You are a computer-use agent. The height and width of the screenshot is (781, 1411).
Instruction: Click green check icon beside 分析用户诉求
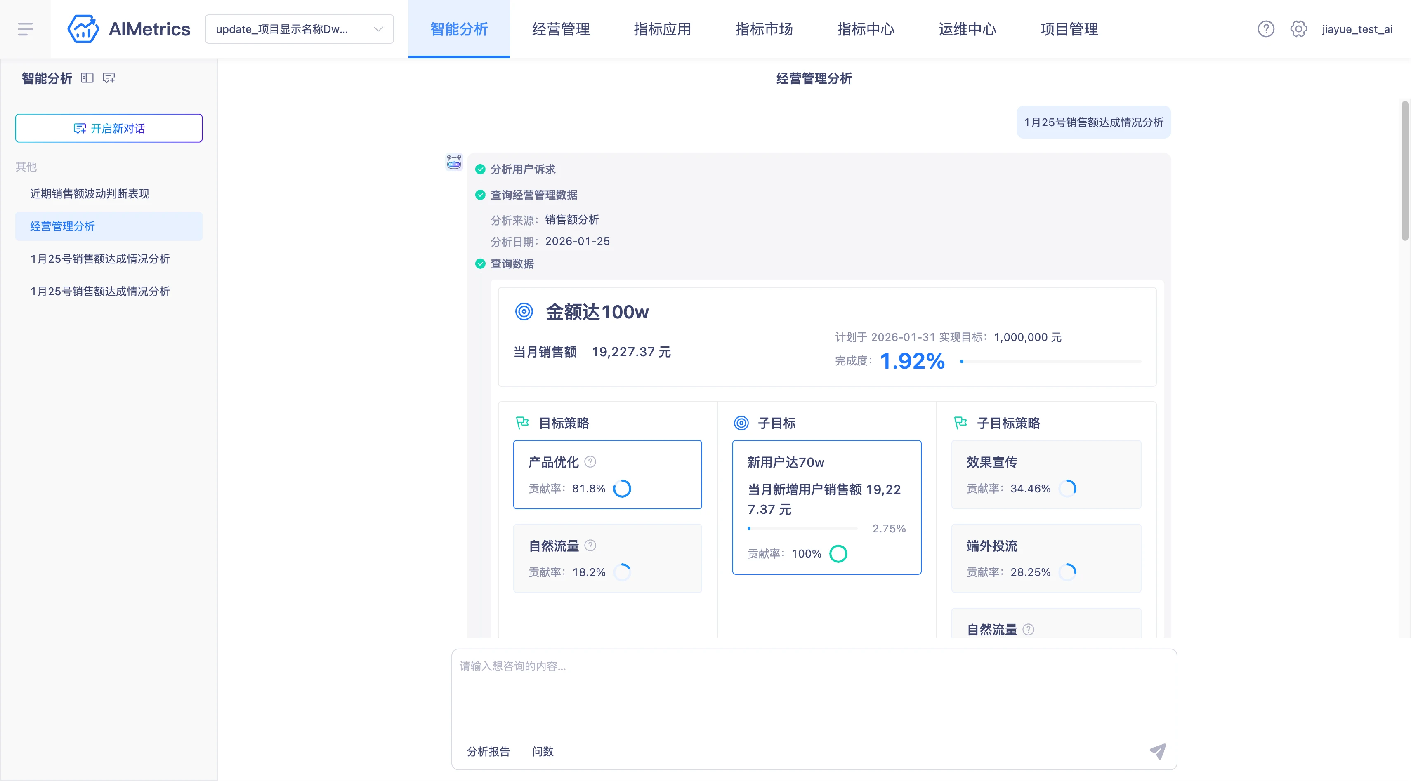coord(480,169)
